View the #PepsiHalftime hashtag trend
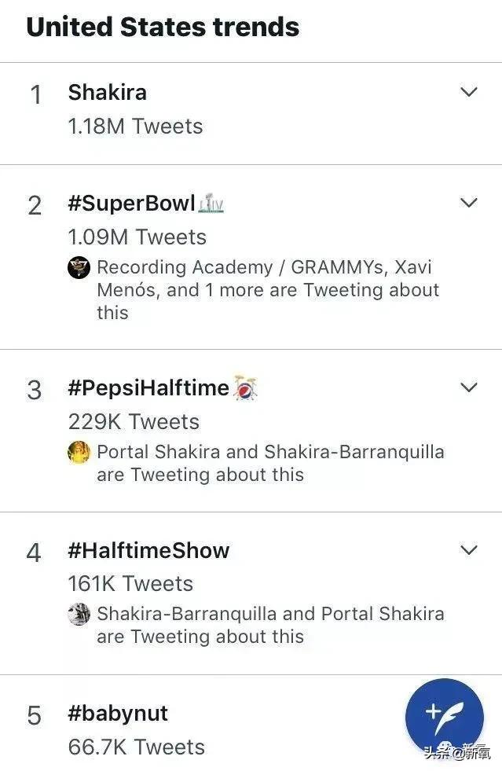Viewport: 502px width, 771px height. 148,388
